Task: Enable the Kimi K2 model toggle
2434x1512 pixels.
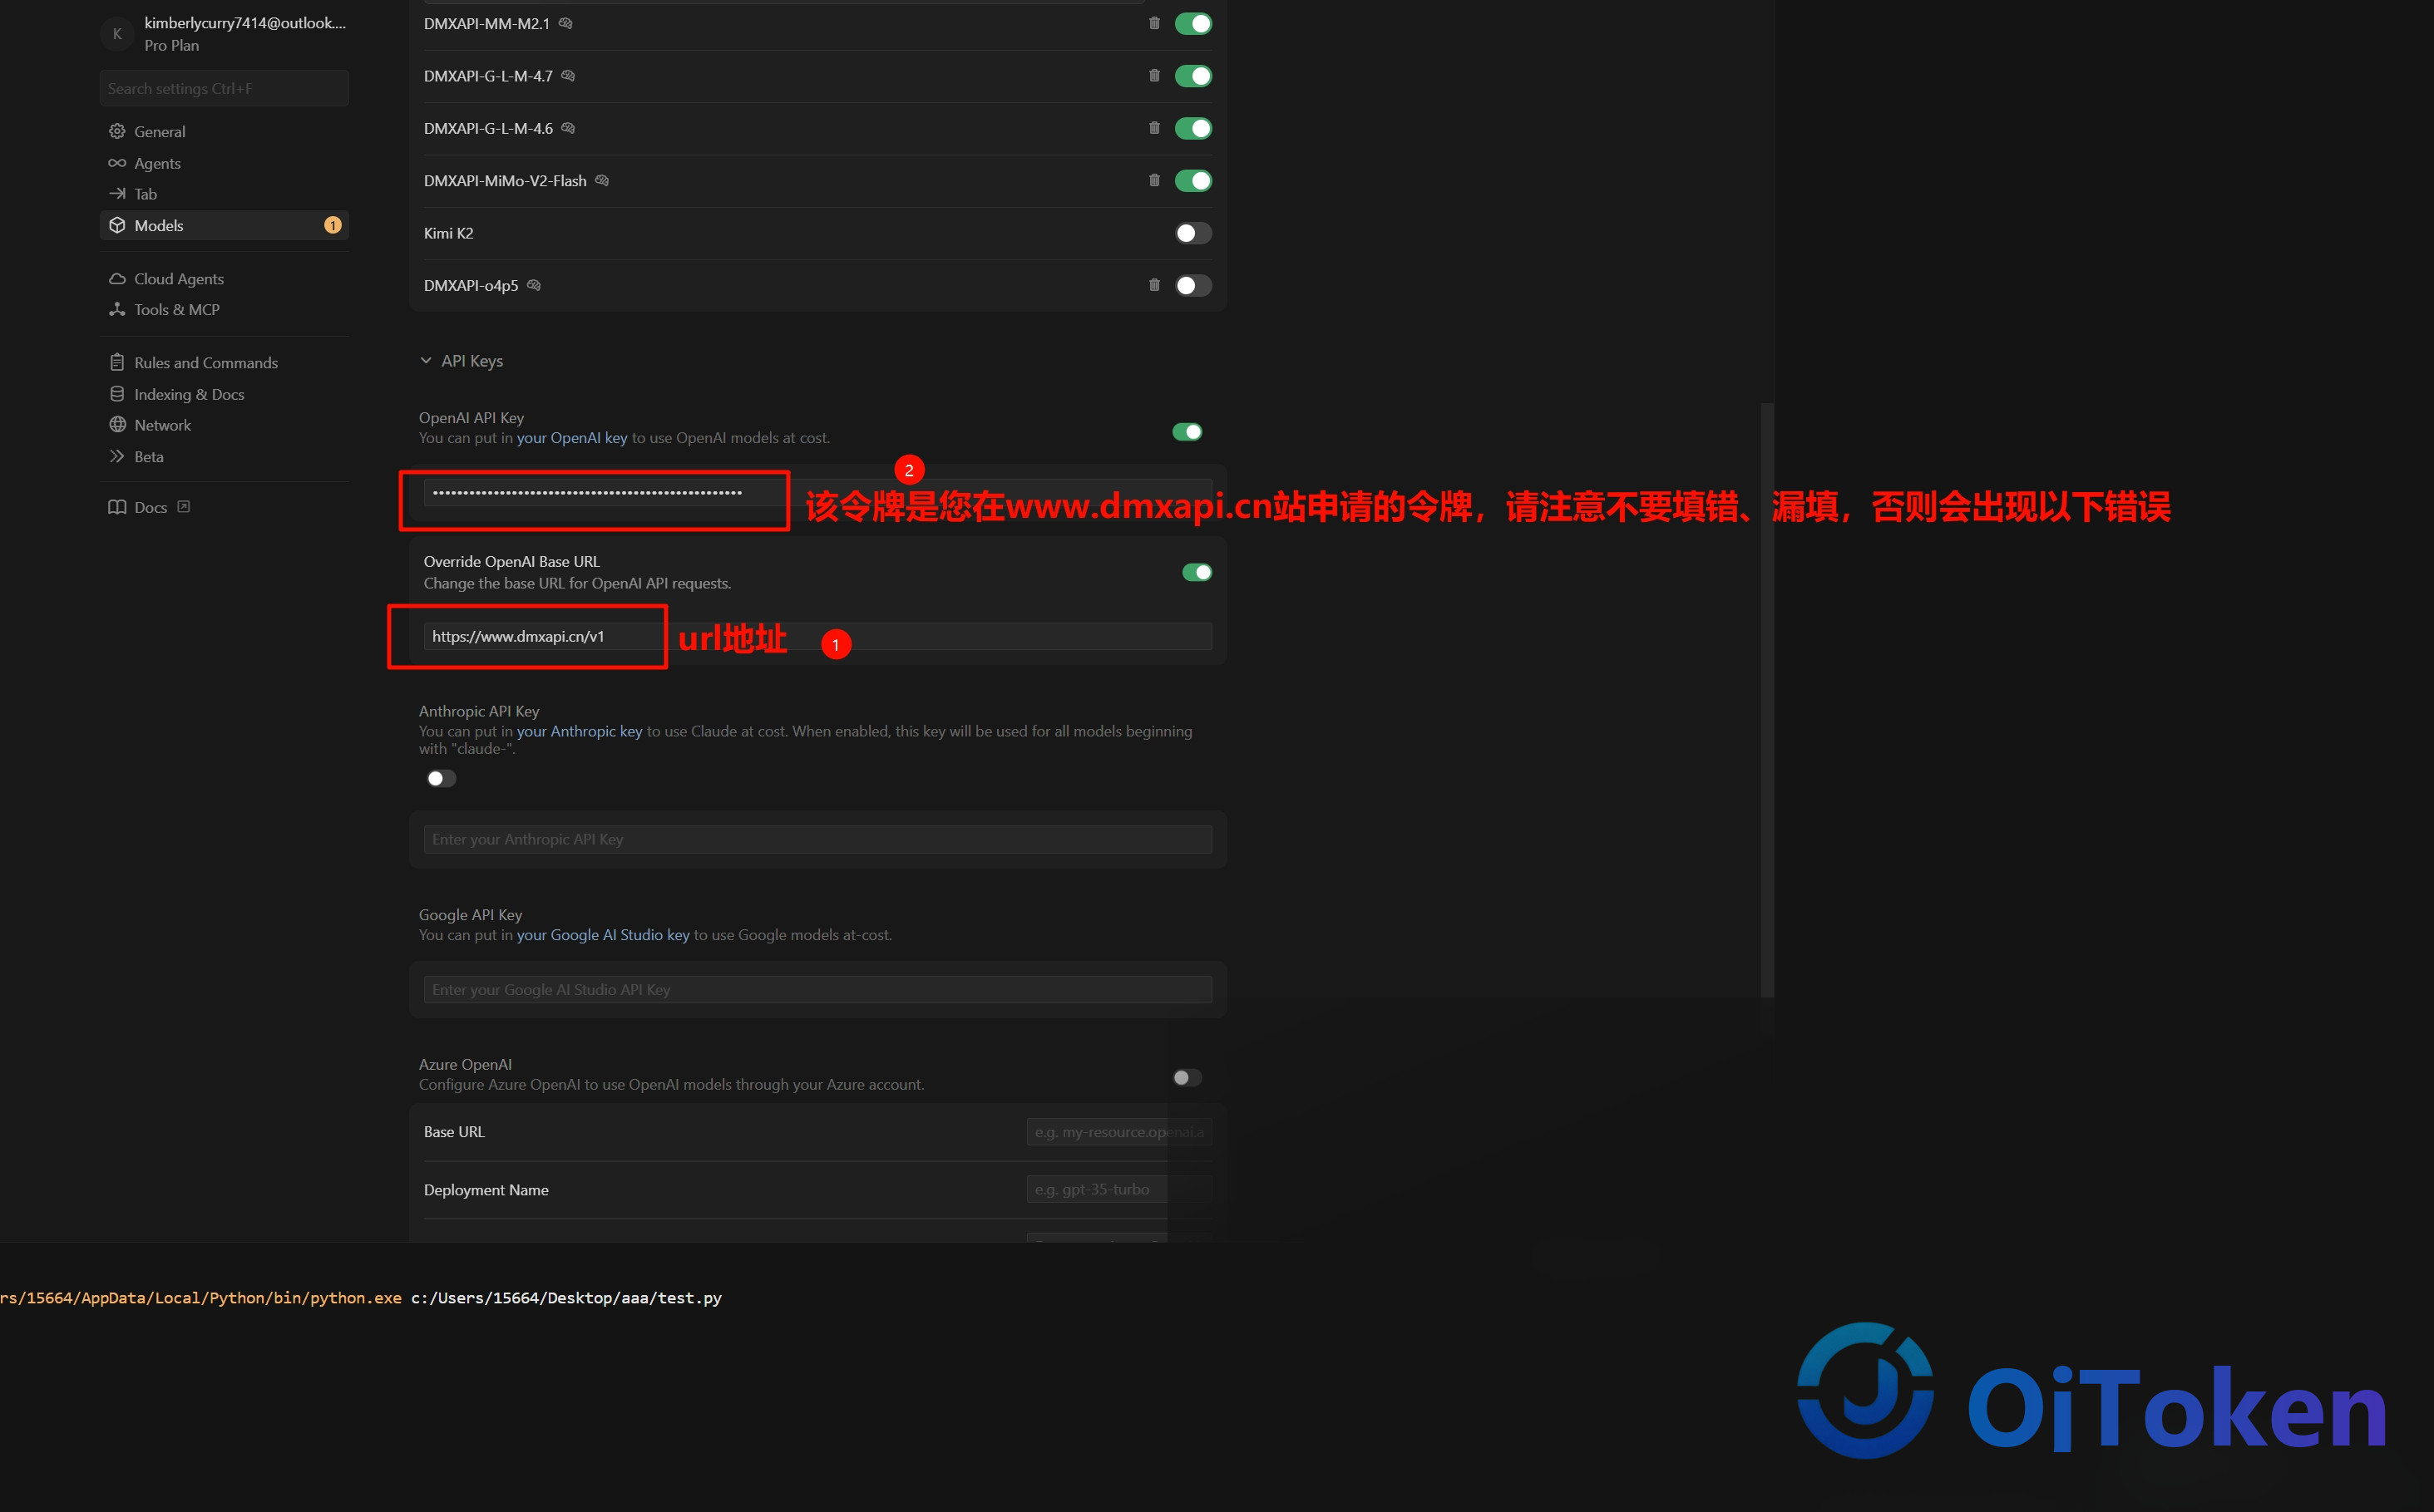Action: click(x=1192, y=233)
